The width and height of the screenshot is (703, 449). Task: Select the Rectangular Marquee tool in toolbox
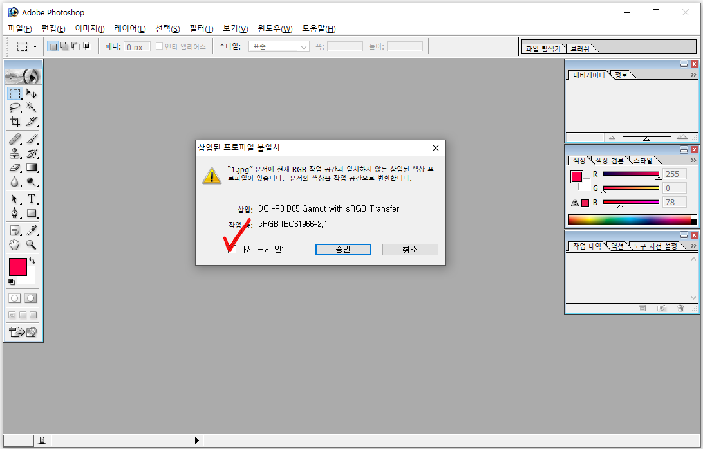click(x=15, y=93)
